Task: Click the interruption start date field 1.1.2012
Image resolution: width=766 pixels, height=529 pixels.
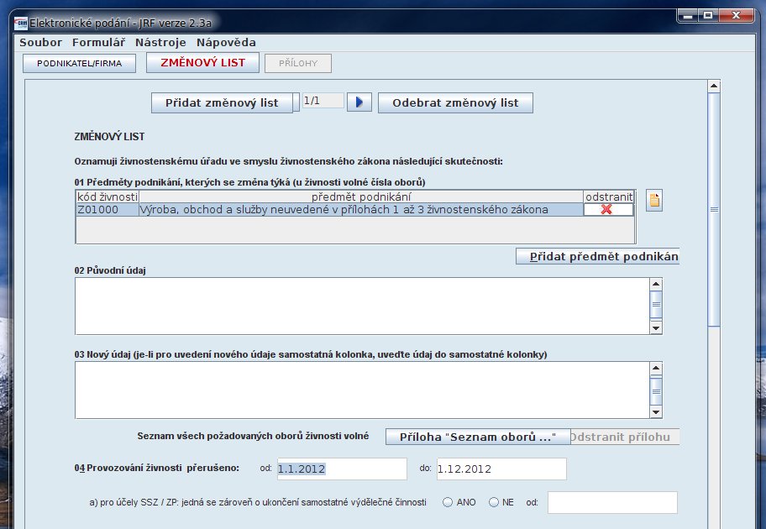Action: point(341,469)
